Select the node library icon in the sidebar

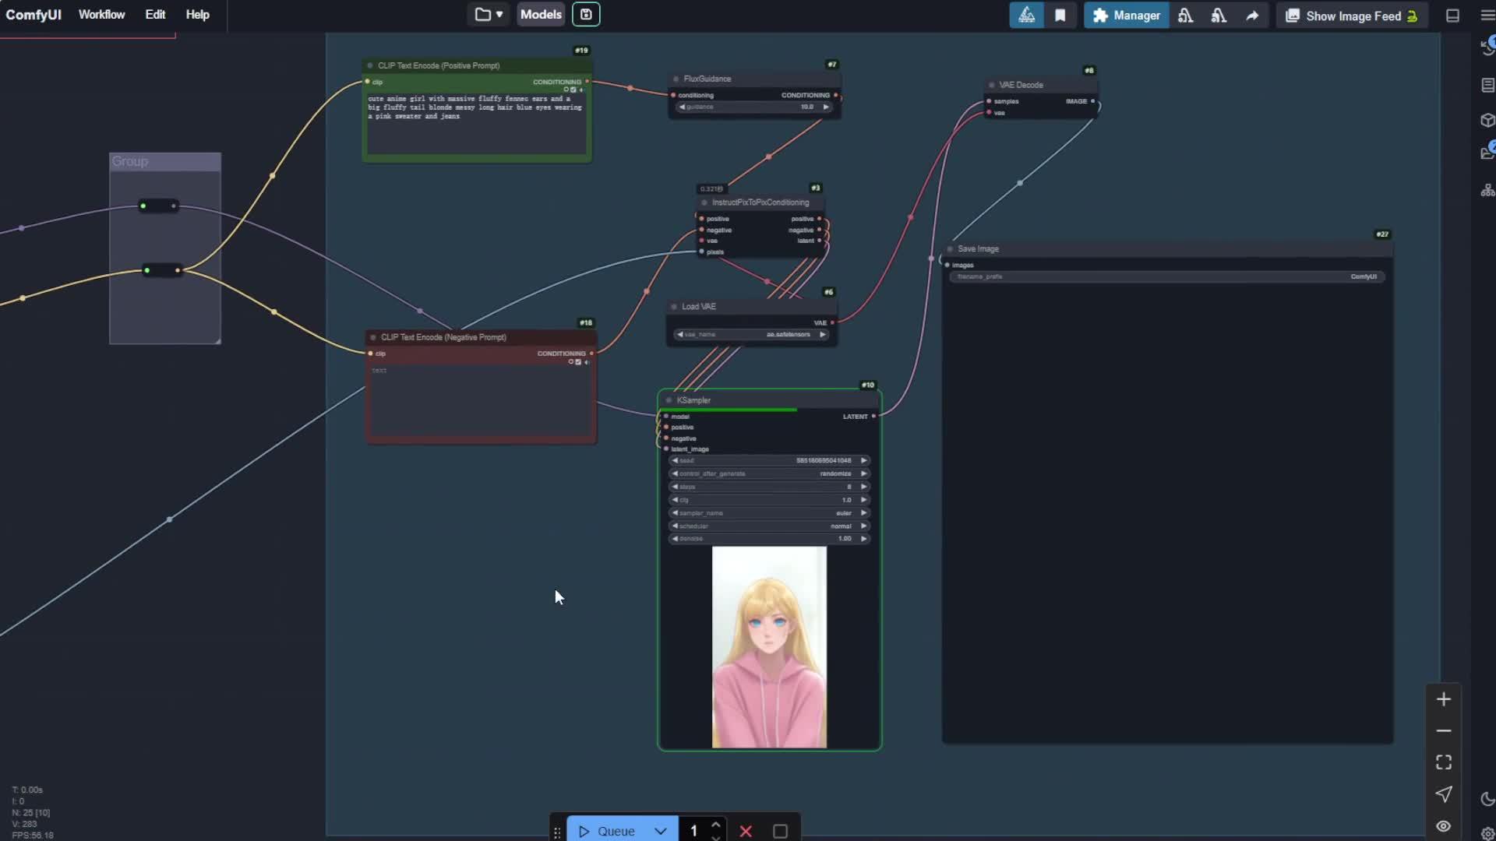1487,85
